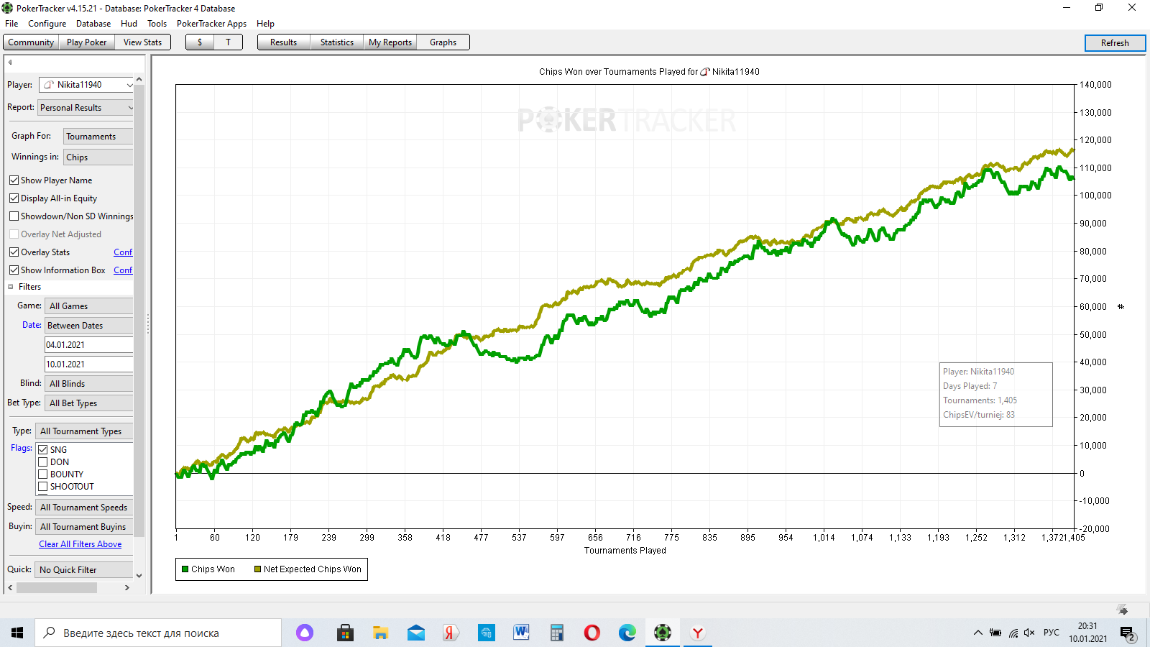Viewport: 1150px width, 647px height.
Task: Switch to the Statistics tab
Action: pos(336,42)
